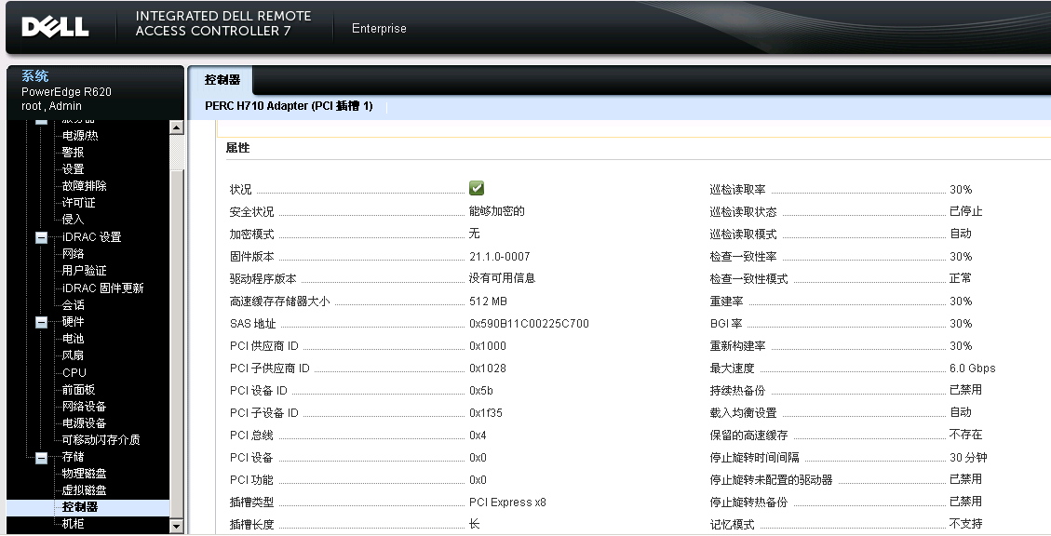Image resolution: width=1051 pixels, height=536 pixels.
Task: Click the 重建率 label
Action: [x=727, y=301]
